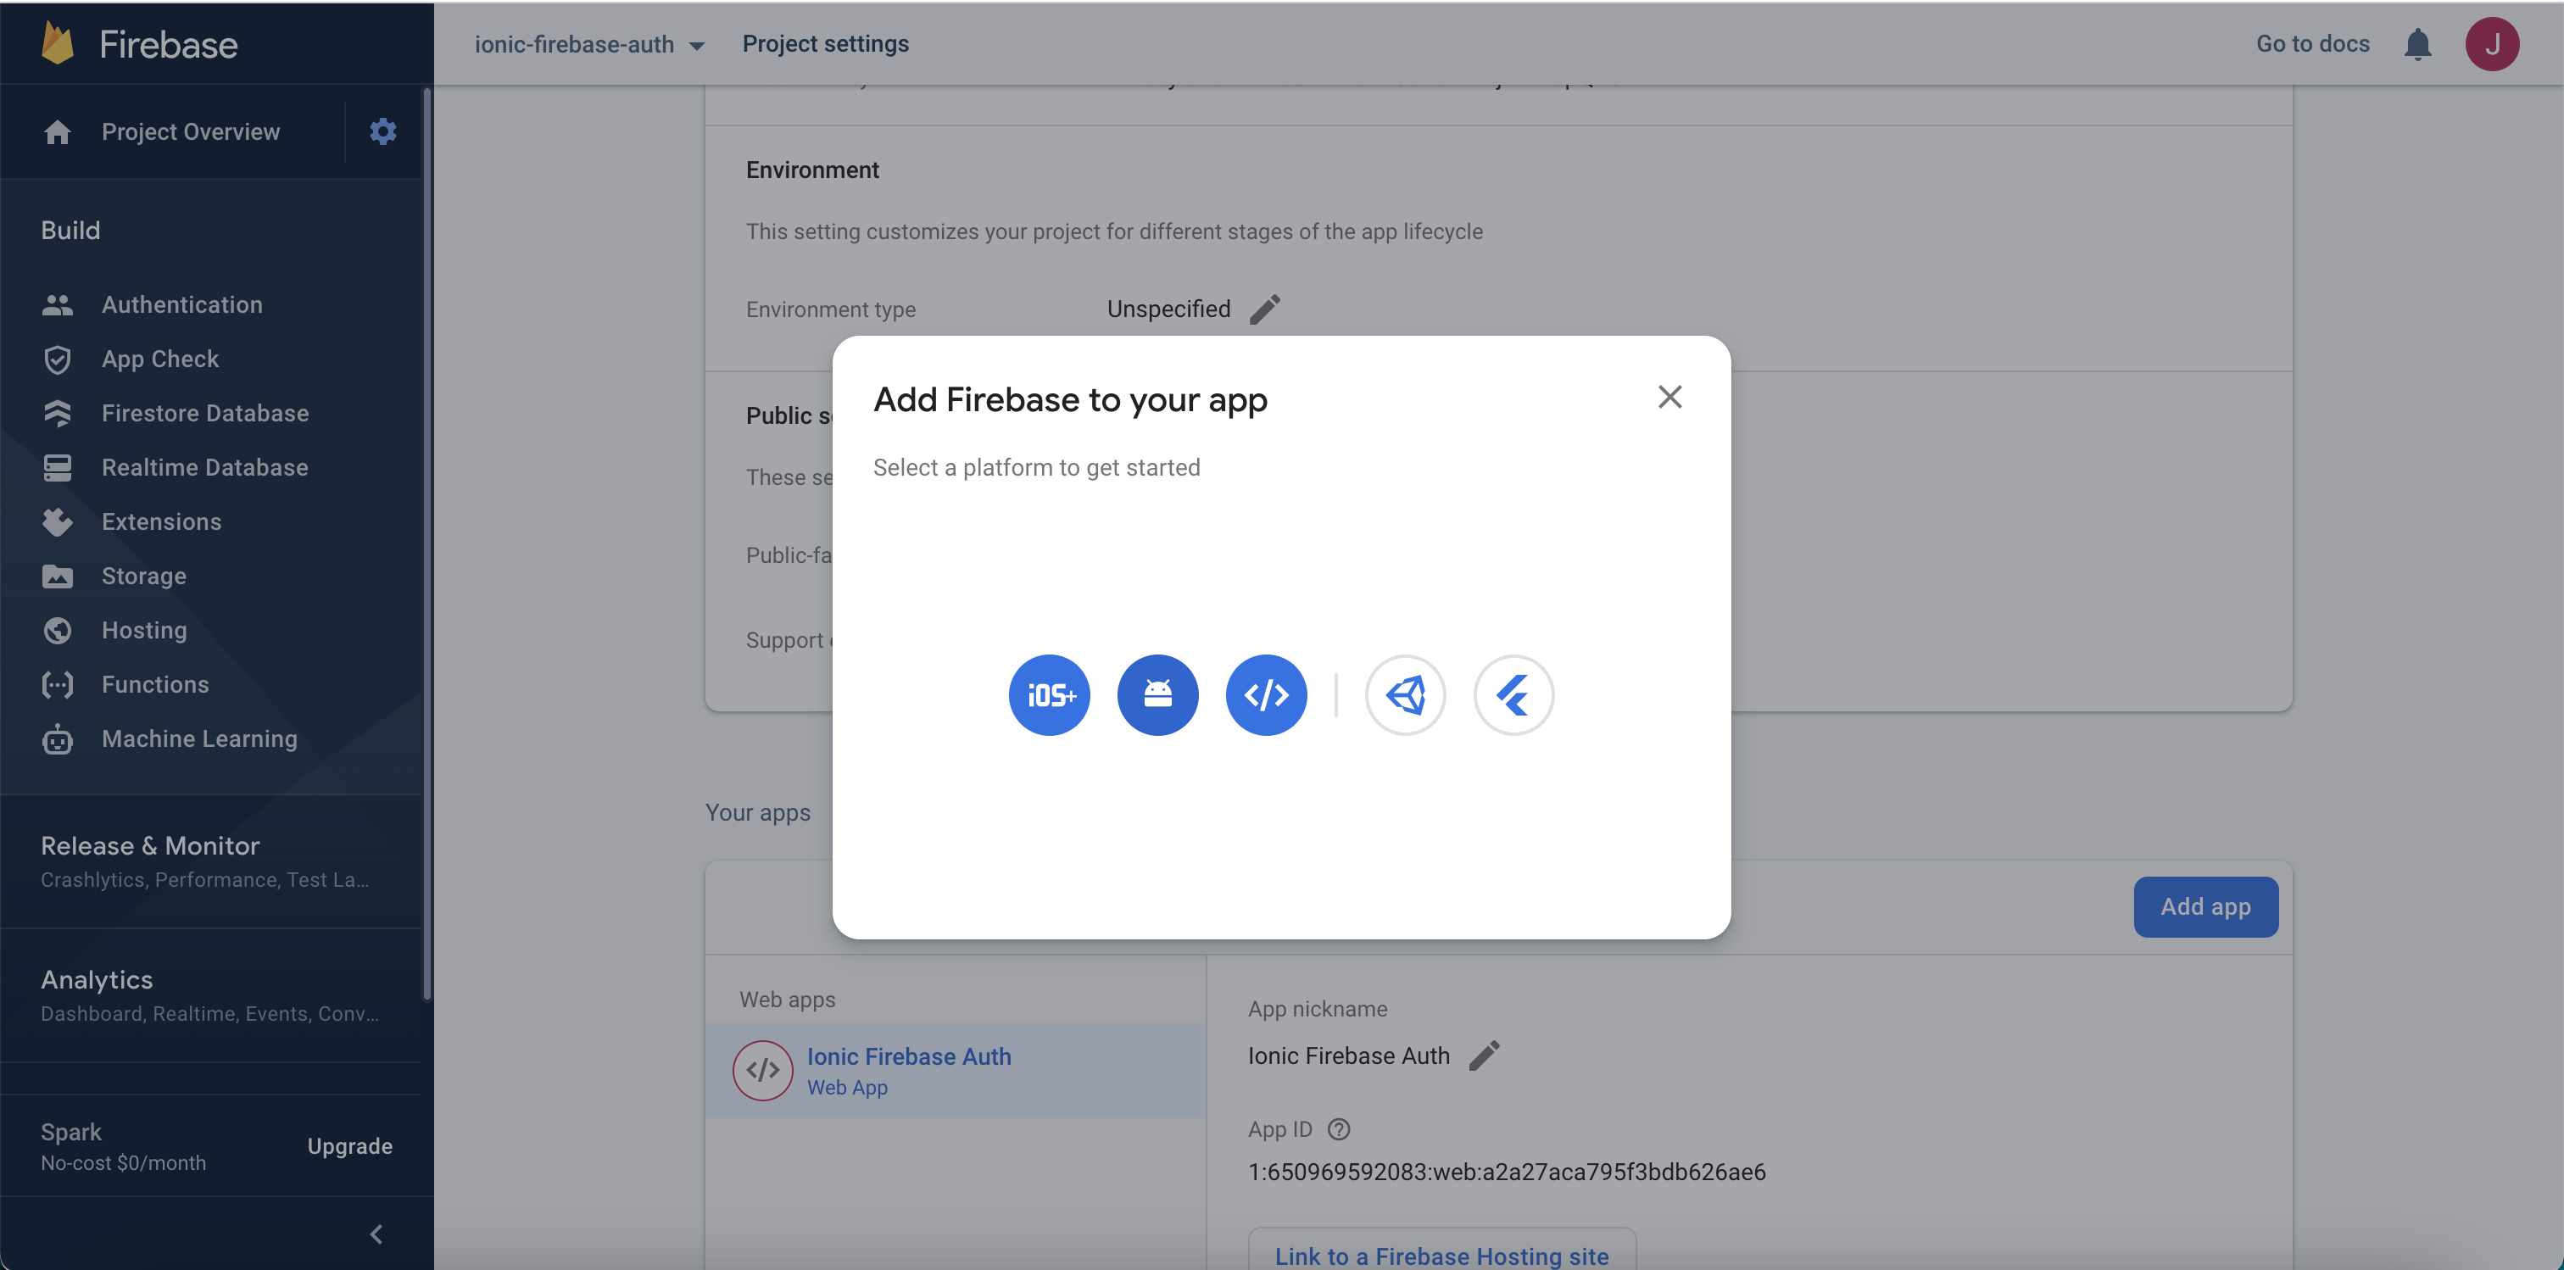The image size is (2564, 1270).
Task: Click the App Check shield icon
Action: (x=58, y=359)
